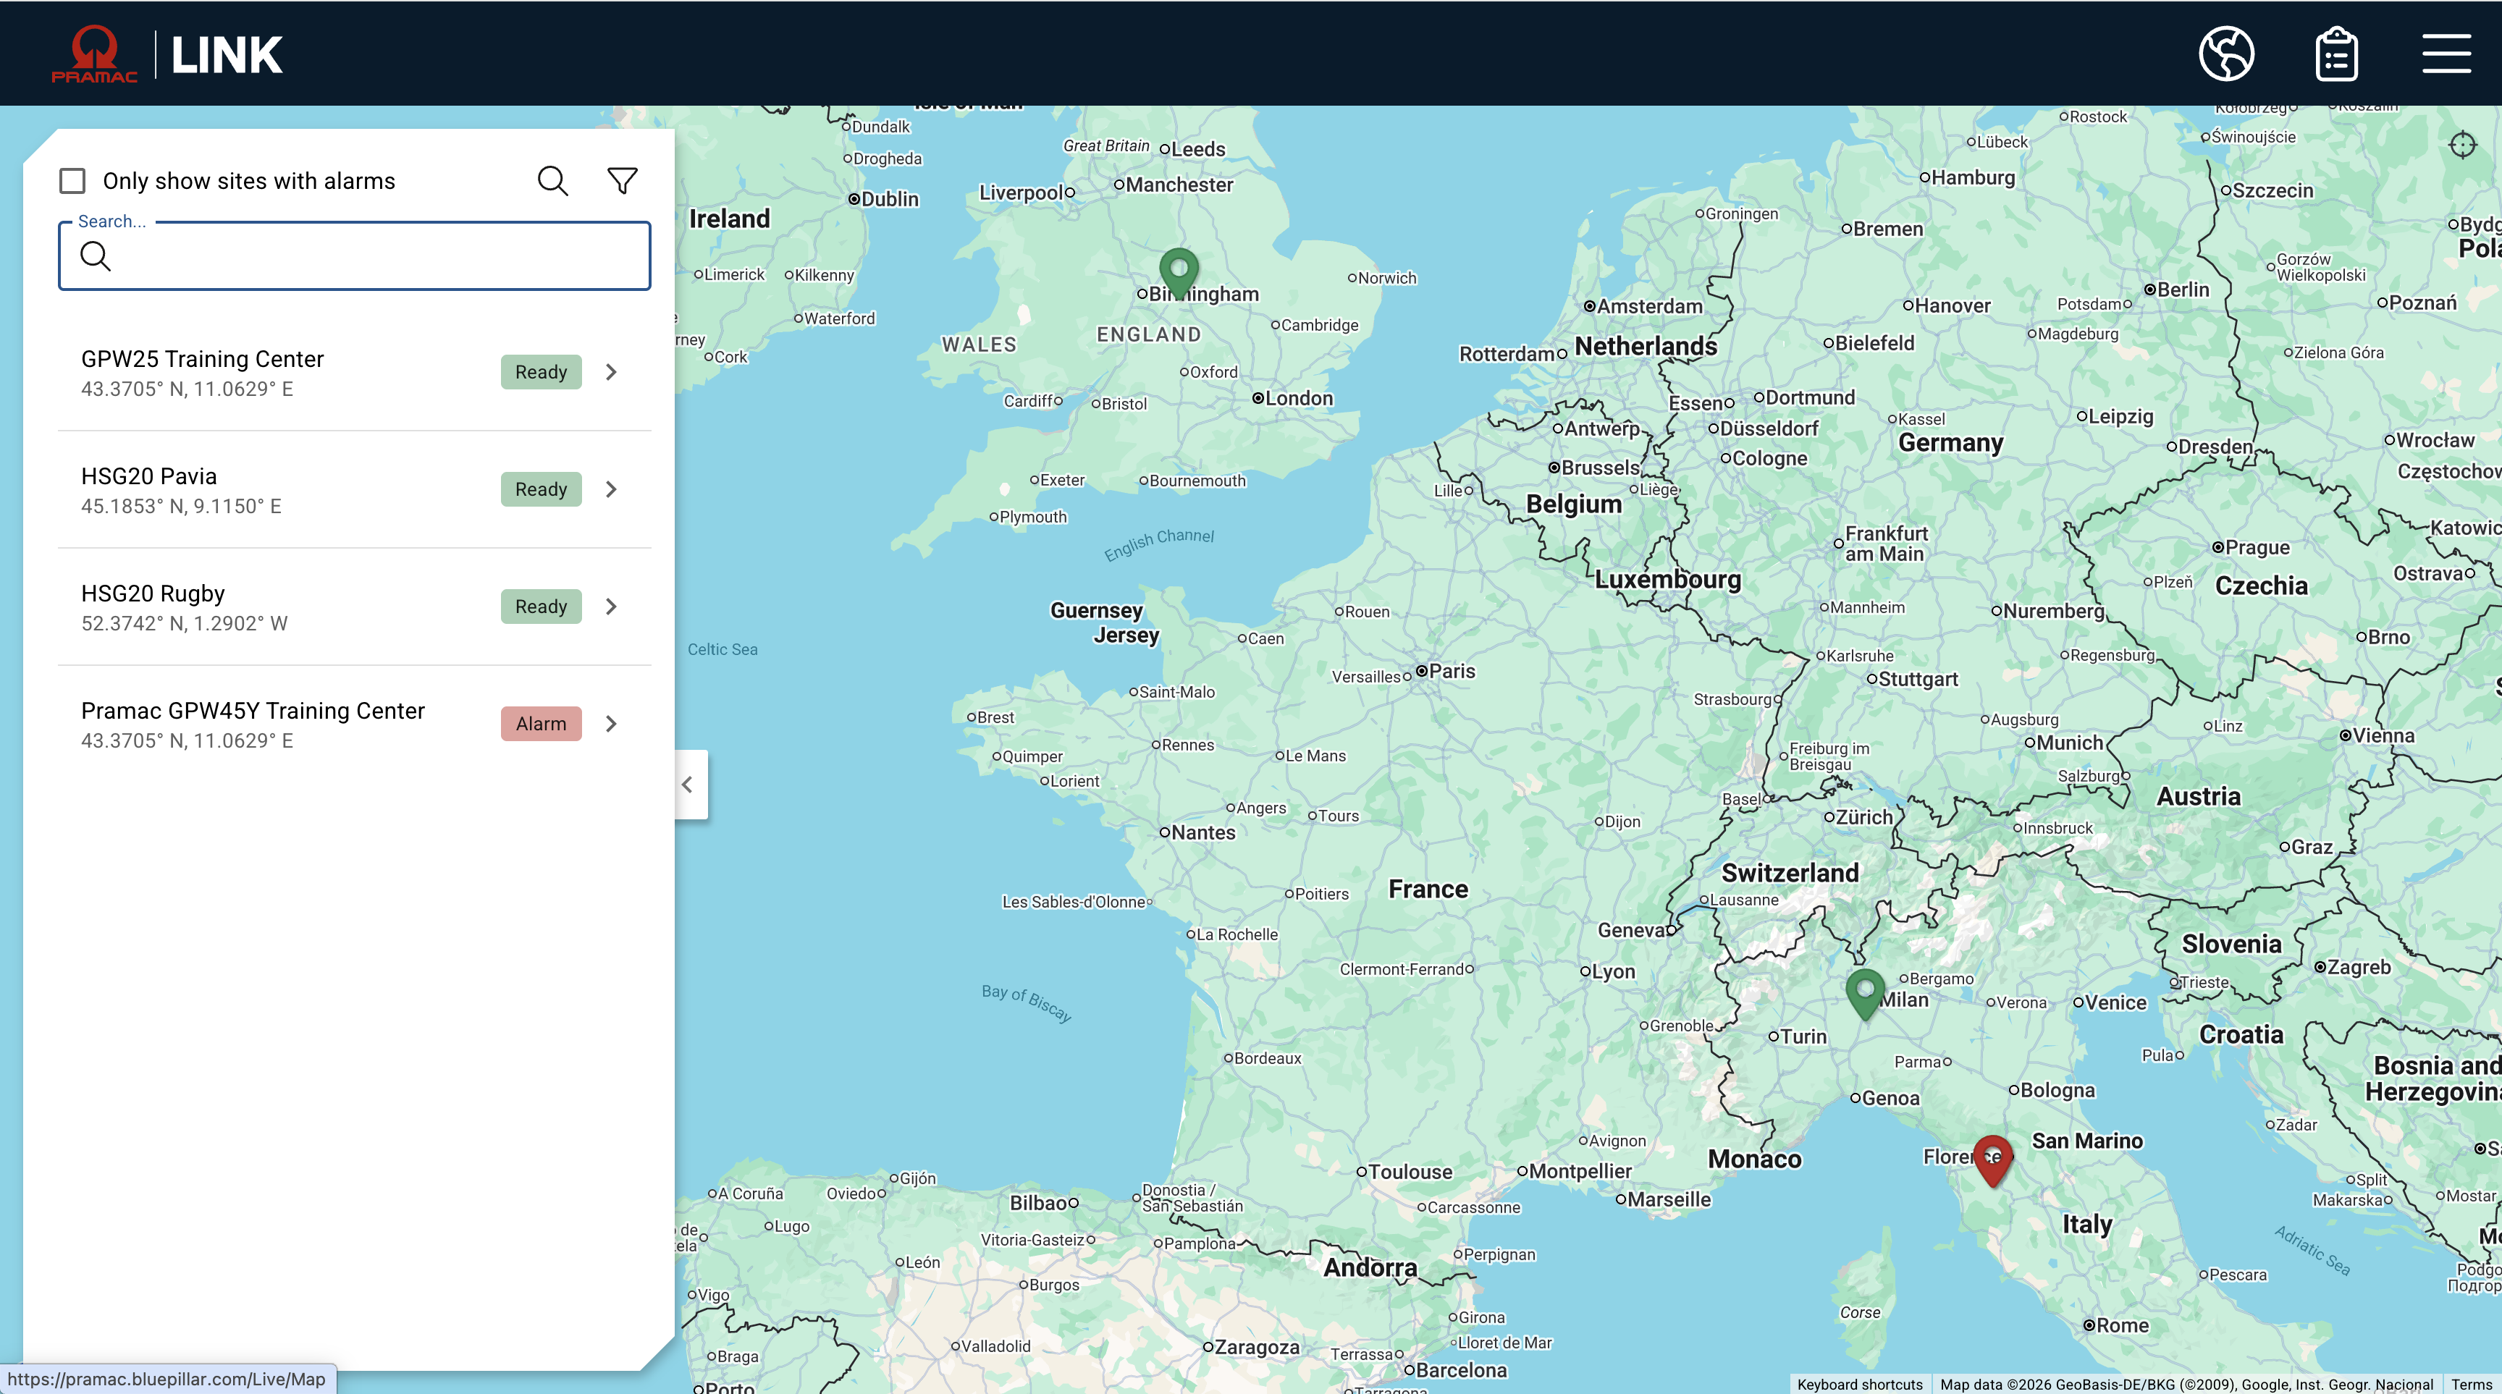Click the Ready badge for HSG20 Rugby

coord(541,607)
